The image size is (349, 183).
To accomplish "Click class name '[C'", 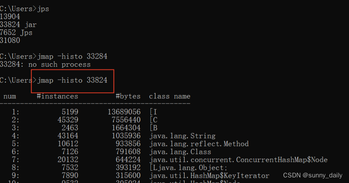I will 154,120.
